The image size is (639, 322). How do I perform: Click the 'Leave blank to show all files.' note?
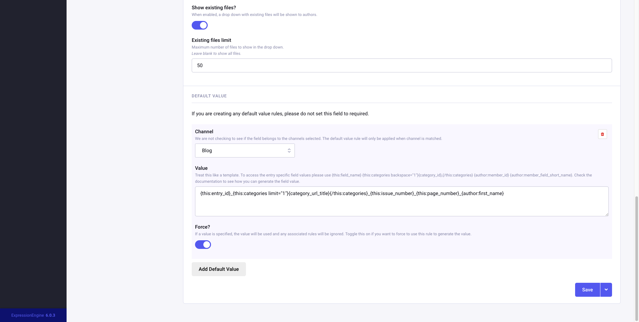coord(216,54)
